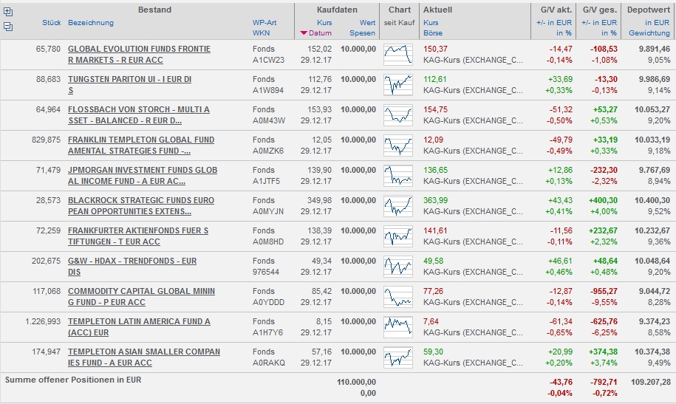The width and height of the screenshot is (676, 404).
Task: Select WKN A0MZK6 cell
Action: click(268, 151)
